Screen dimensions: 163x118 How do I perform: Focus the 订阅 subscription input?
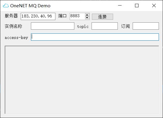[146, 26]
